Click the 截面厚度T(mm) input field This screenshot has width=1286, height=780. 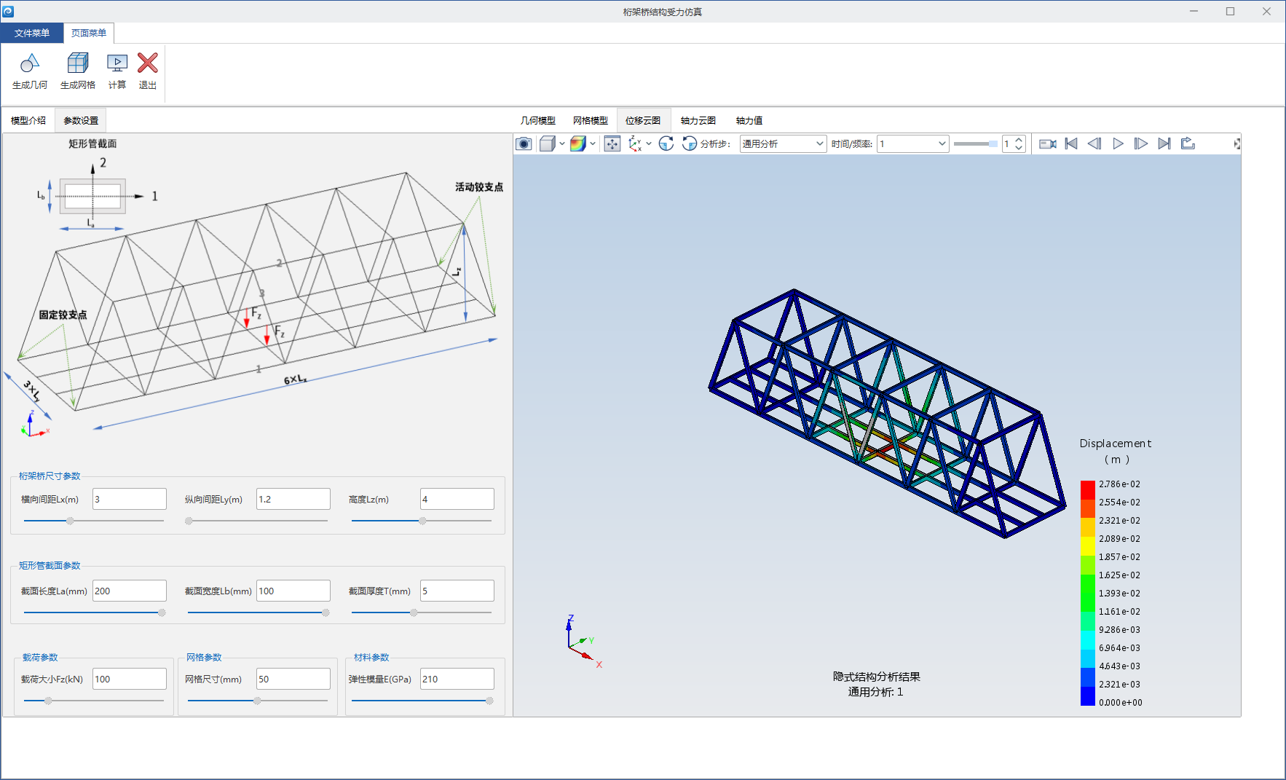pos(457,591)
